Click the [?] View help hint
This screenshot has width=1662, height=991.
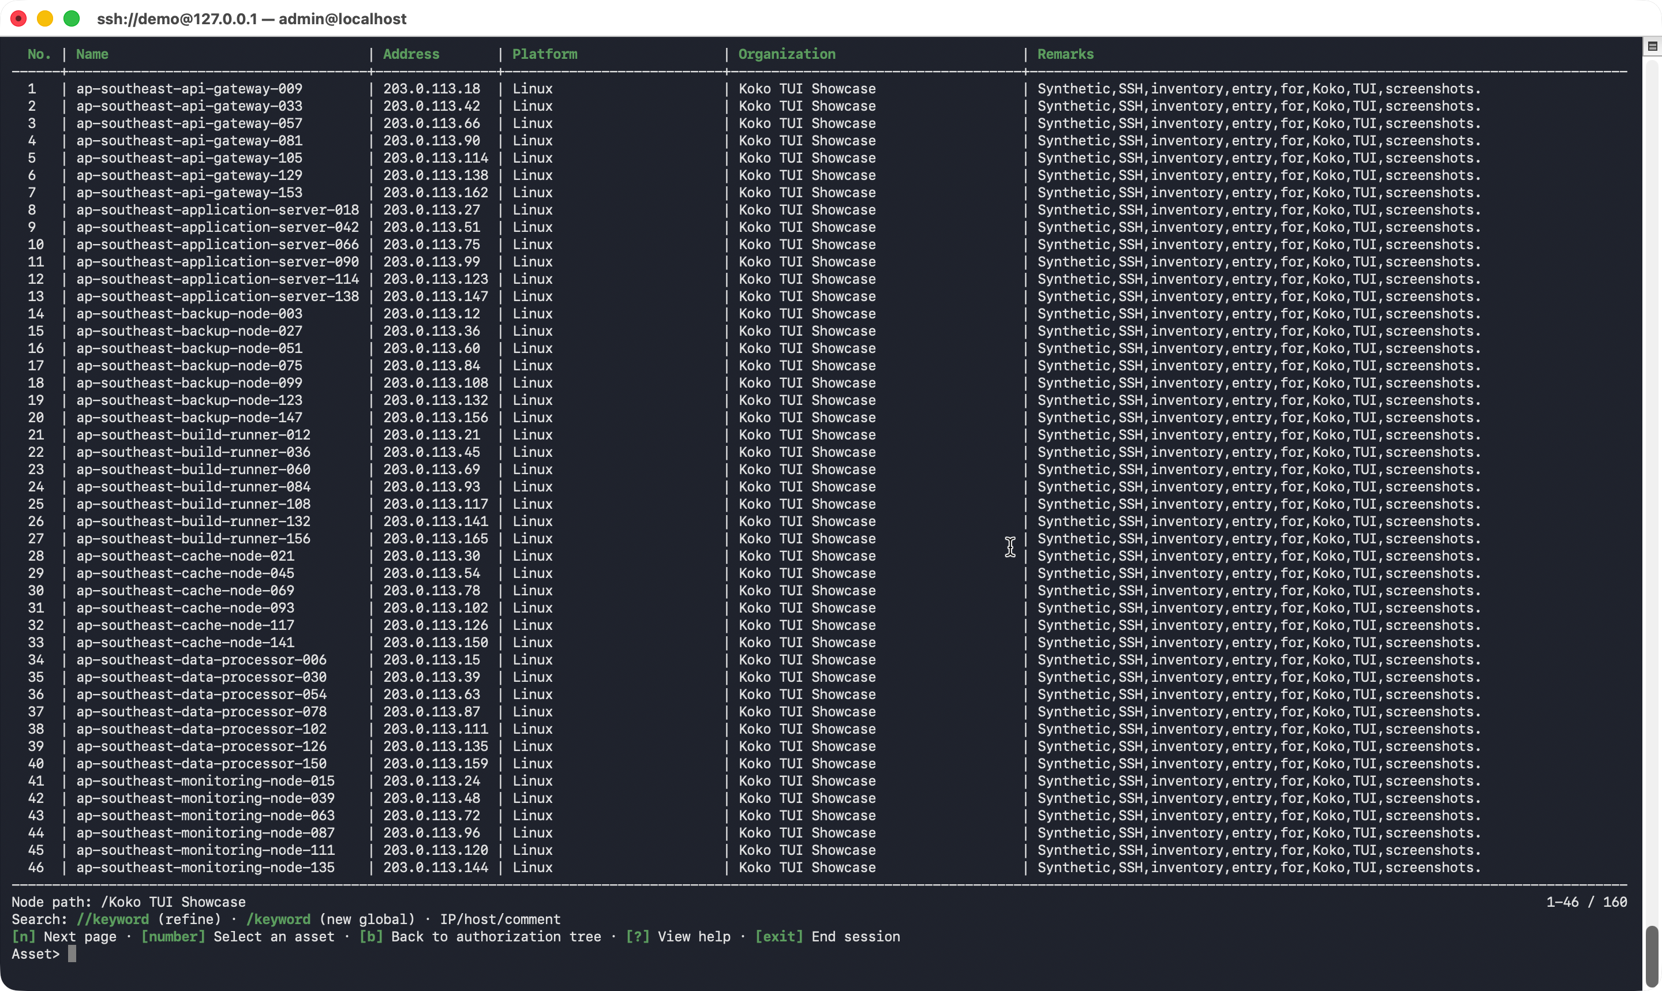point(678,936)
